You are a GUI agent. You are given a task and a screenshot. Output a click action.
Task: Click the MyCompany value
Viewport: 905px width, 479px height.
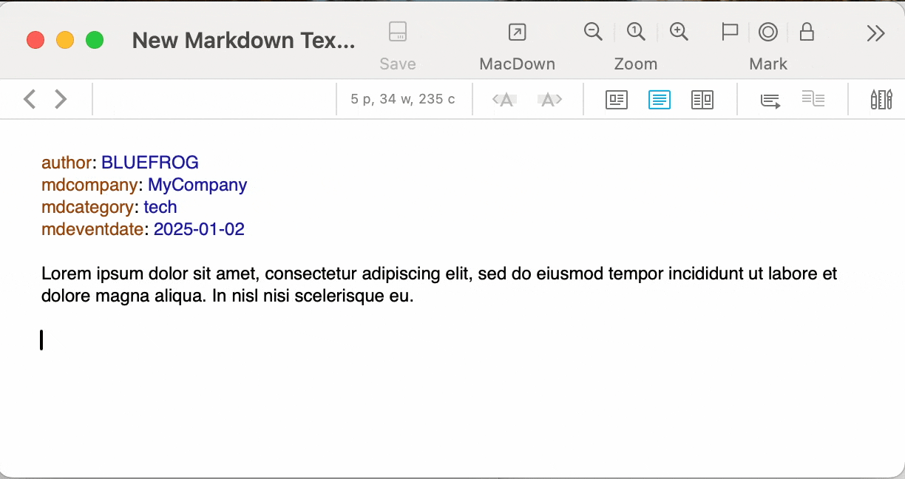click(197, 185)
